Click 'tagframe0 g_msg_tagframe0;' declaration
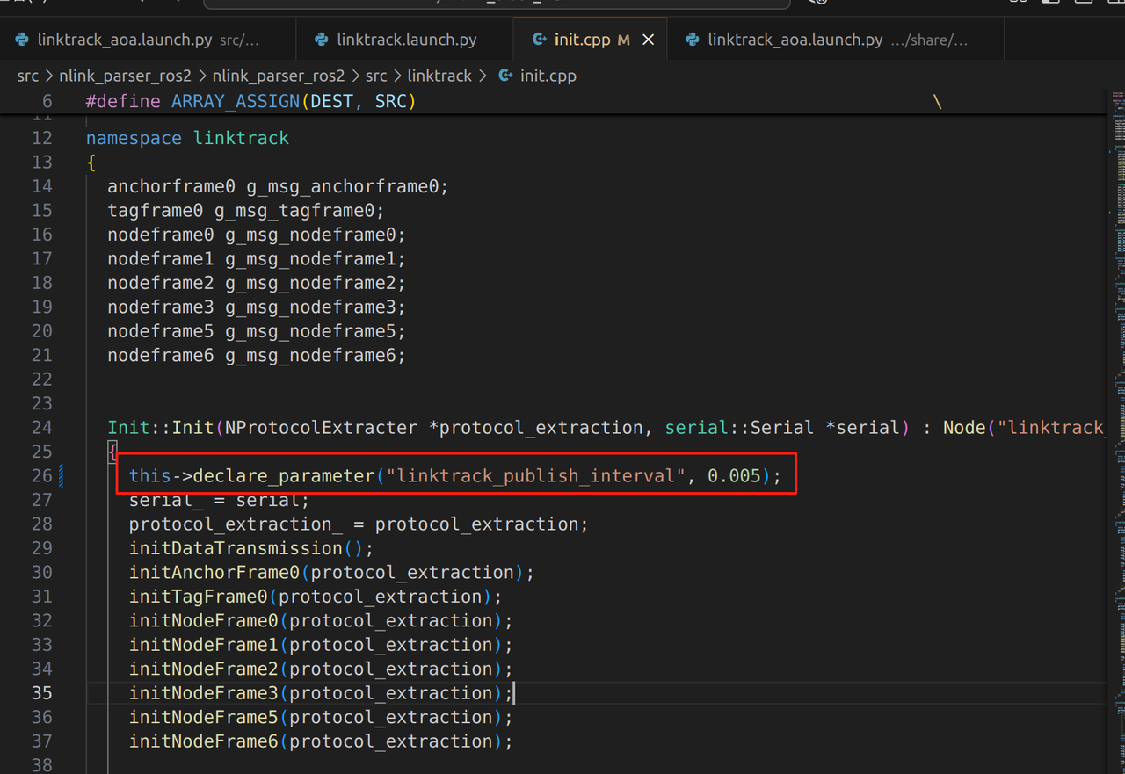This screenshot has width=1125, height=774. (x=246, y=210)
